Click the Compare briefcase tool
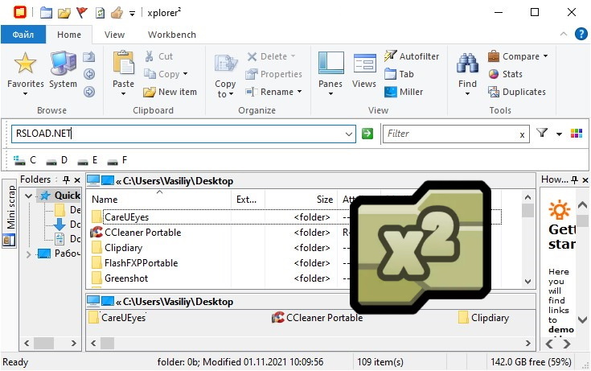The image size is (591, 371). pos(513,56)
